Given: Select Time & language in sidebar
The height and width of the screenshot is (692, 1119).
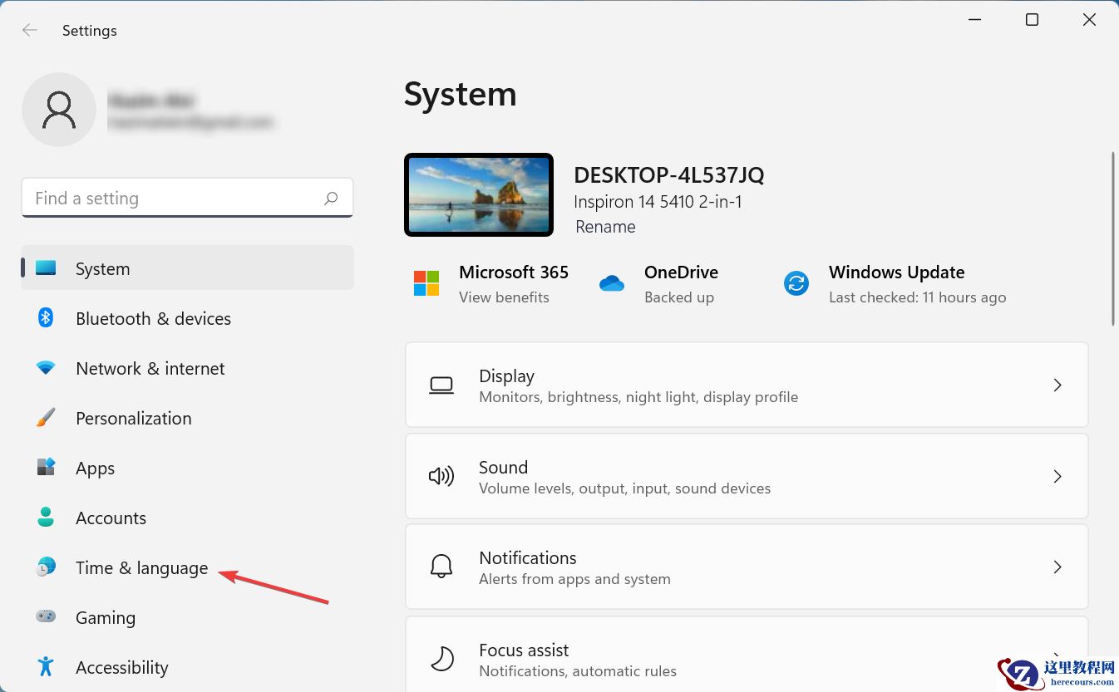Looking at the screenshot, I should tap(141, 568).
